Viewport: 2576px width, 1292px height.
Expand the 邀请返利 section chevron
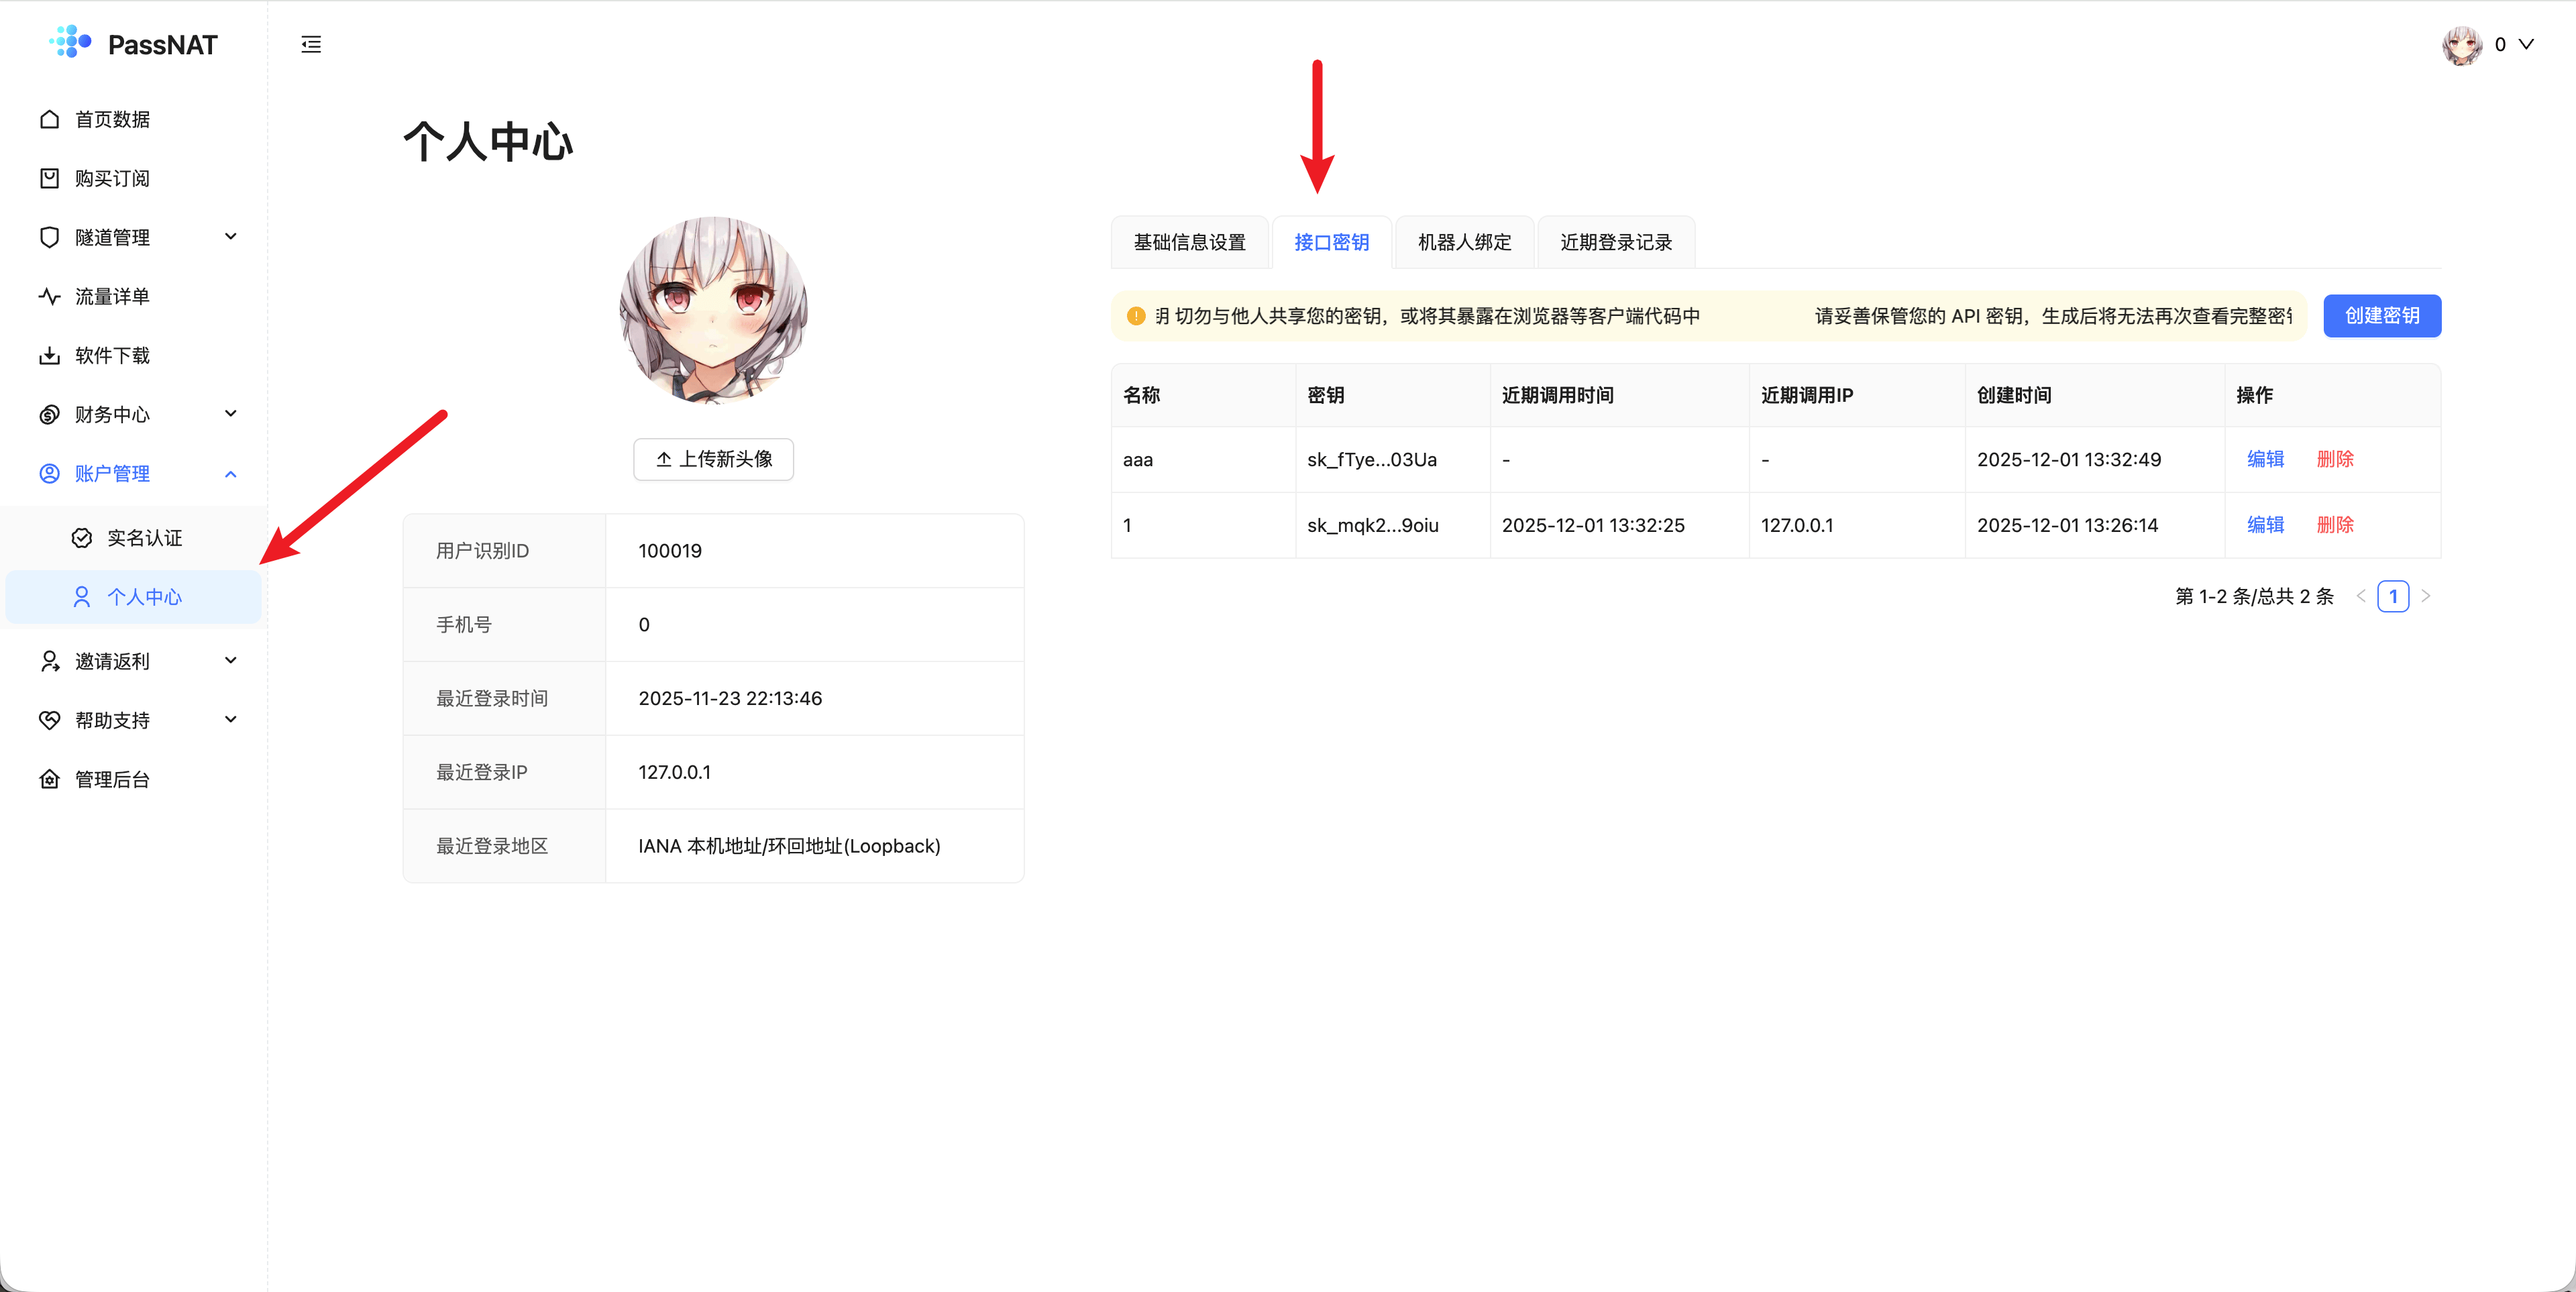tap(231, 660)
